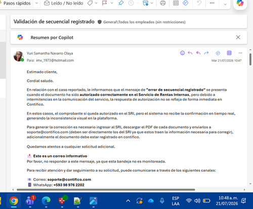Open Microsoft Teams from the taskbar
The height and width of the screenshot is (209, 253).
30,201
